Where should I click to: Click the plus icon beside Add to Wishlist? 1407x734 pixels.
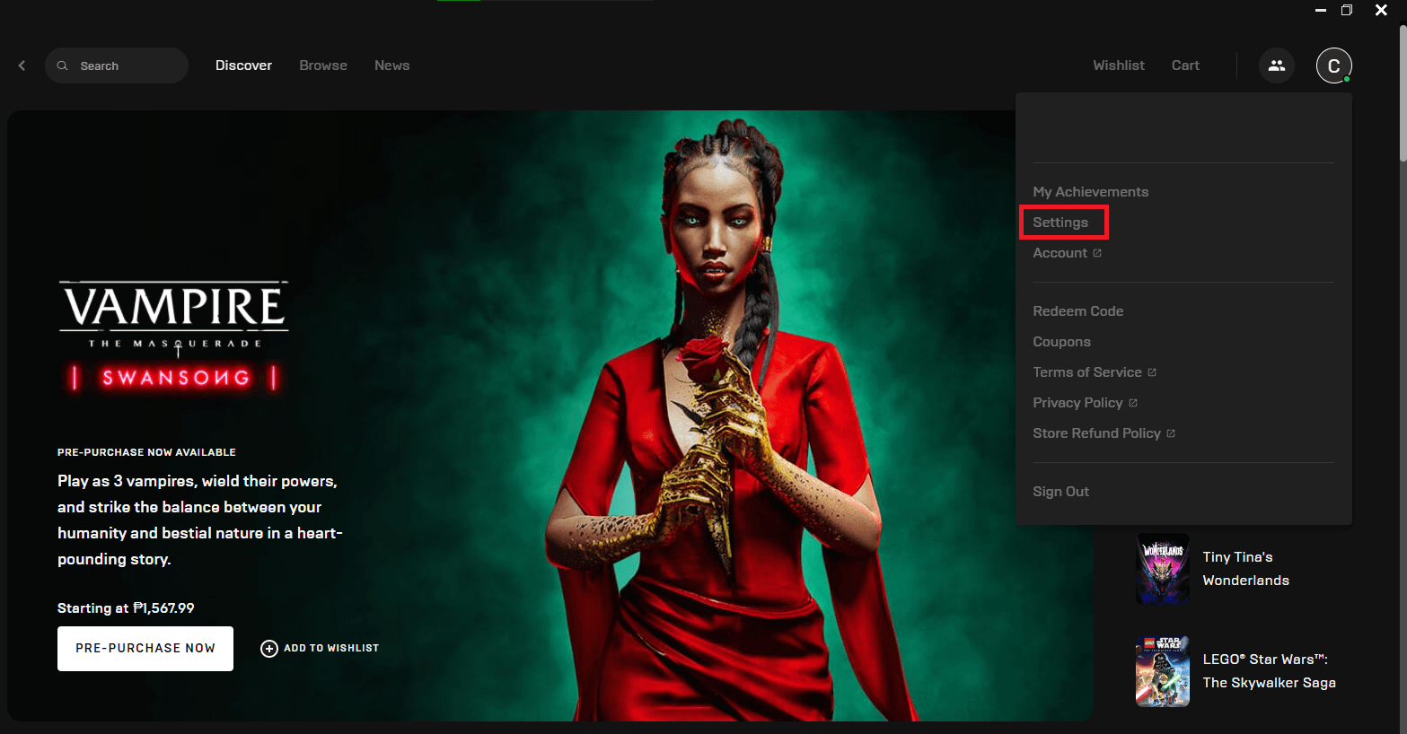click(268, 648)
